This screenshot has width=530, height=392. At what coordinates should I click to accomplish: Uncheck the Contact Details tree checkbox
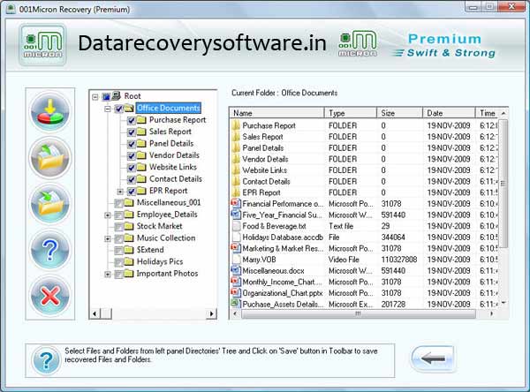point(131,180)
